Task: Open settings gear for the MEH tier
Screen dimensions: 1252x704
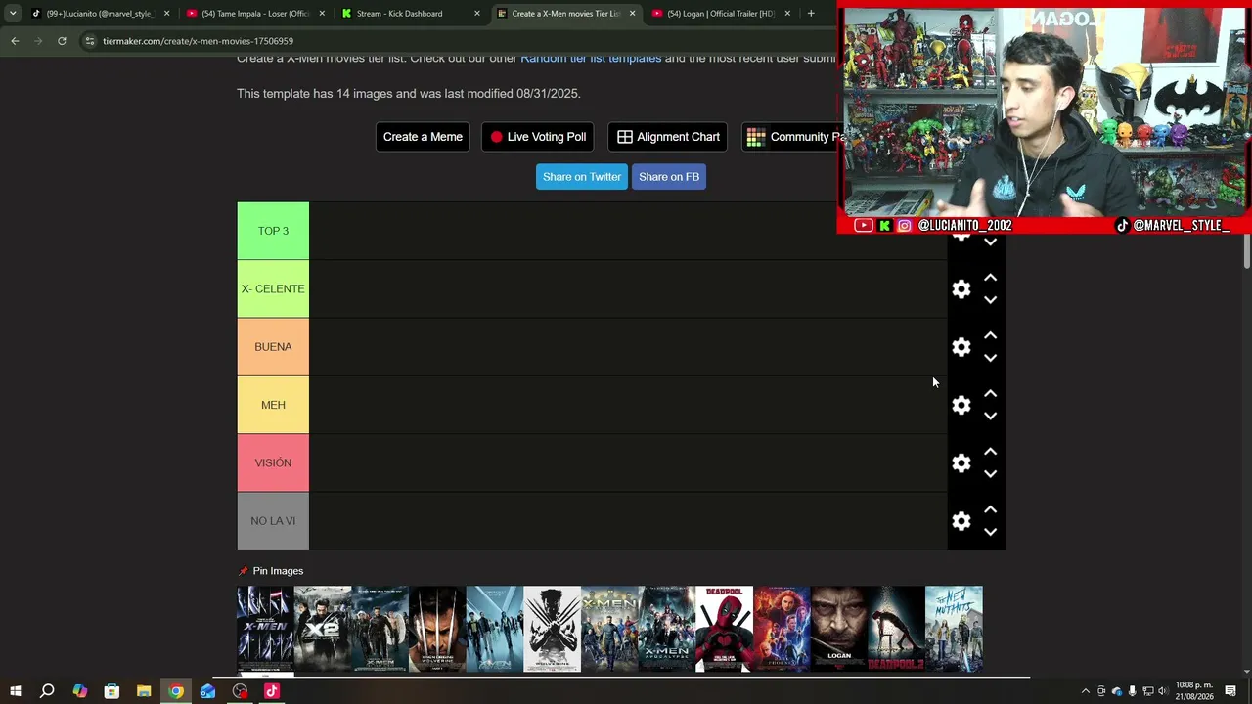Action: [x=961, y=405]
